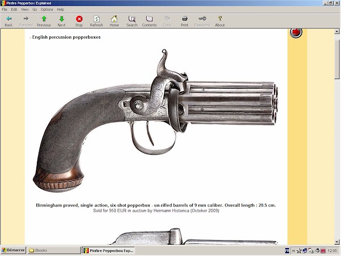Viewport: 341px width, 256px height.
Task: Click the red tray icon beside clock
Action: point(323,251)
